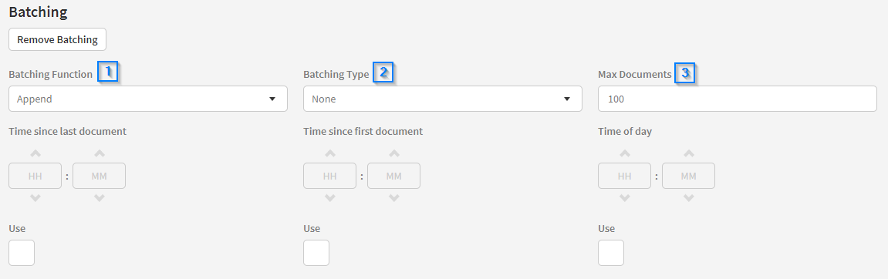Decrease hours for Time since last document

35,198
